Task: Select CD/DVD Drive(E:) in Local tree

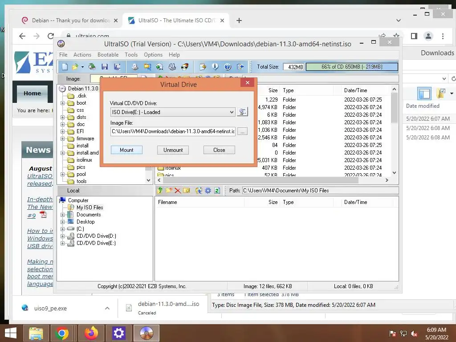Action: coord(96,243)
